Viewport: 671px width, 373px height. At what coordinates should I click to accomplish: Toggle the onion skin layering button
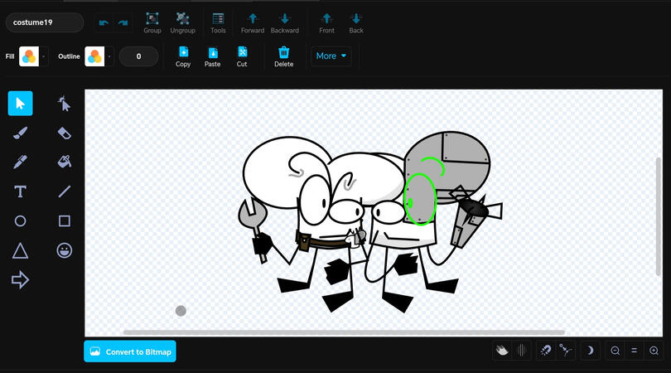click(x=502, y=351)
